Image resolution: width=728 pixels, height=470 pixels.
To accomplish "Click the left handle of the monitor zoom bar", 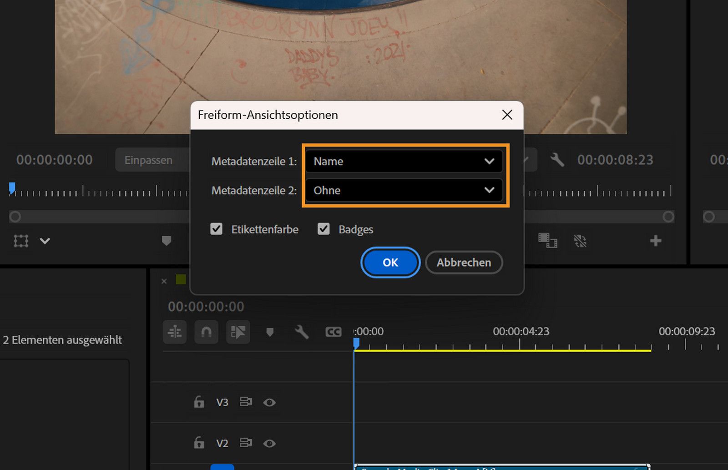I will pos(15,217).
